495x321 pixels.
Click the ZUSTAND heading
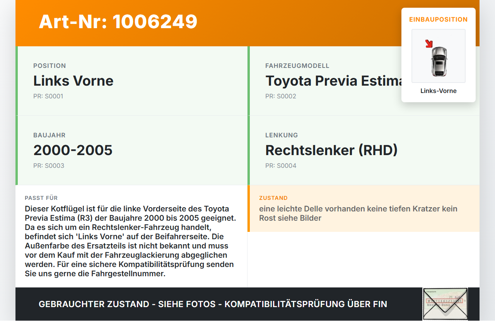point(273,198)
